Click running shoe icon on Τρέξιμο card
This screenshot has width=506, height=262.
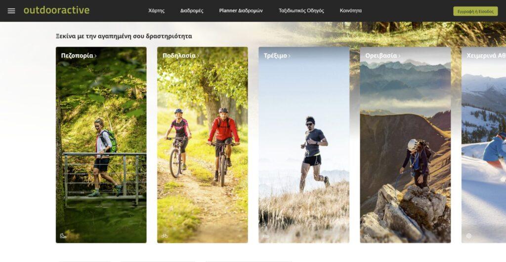(265, 236)
